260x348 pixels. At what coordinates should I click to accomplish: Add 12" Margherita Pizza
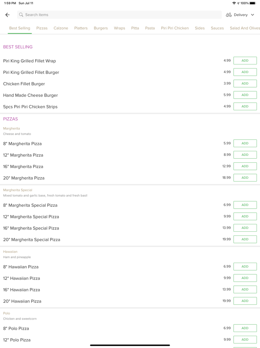[245, 155]
